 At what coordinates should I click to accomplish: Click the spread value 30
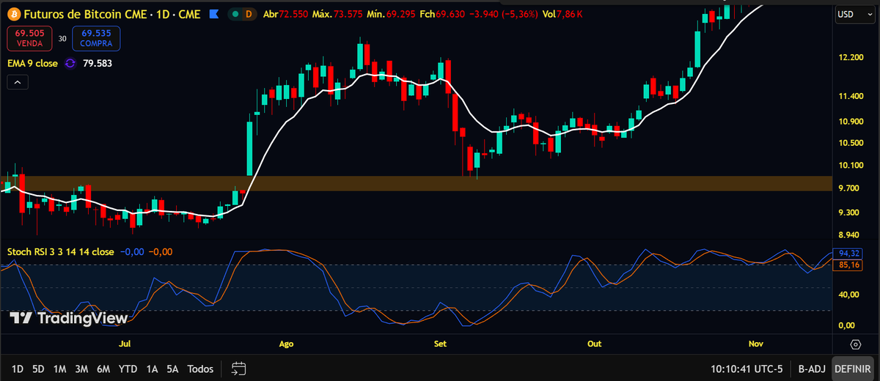point(63,38)
